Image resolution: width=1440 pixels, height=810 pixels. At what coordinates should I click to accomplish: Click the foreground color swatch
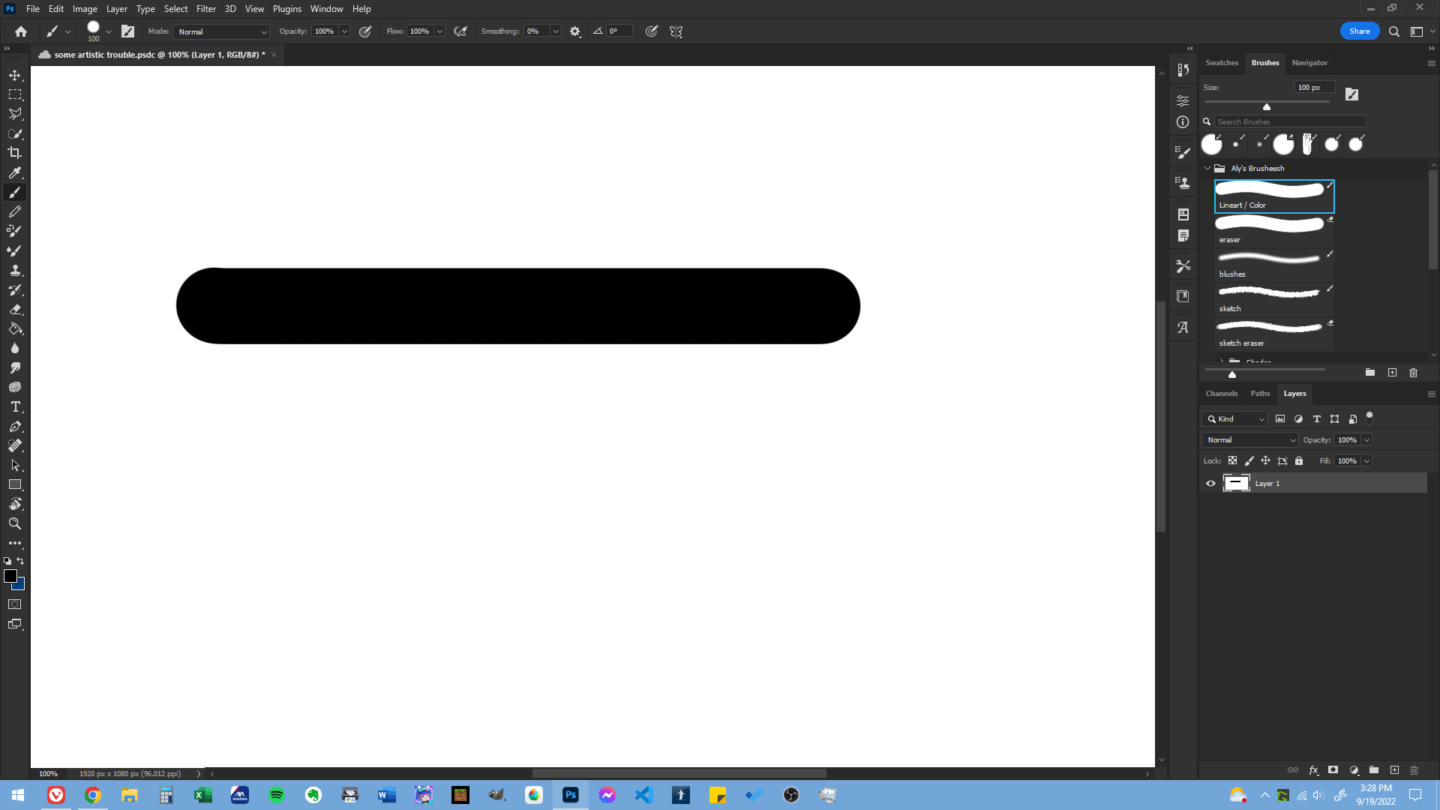(x=11, y=577)
